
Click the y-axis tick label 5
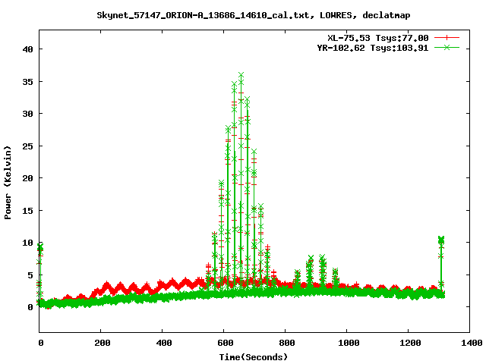point(30,275)
